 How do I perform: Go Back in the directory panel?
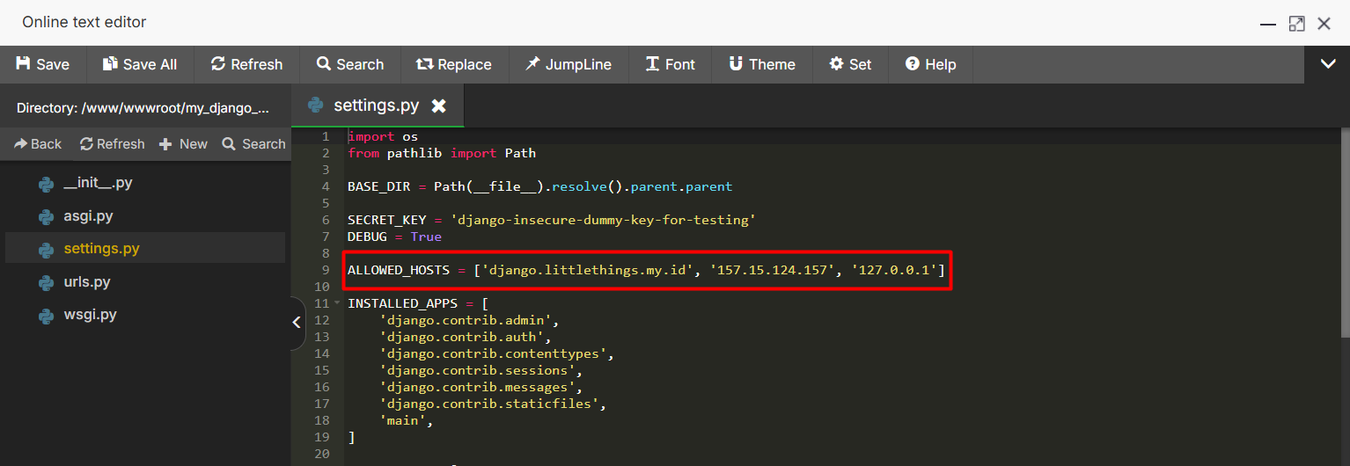click(x=38, y=144)
